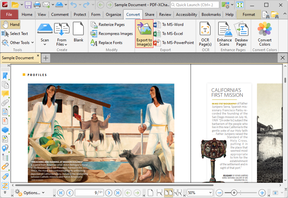
Task: Click the Undo arrow
Action: [74, 5]
